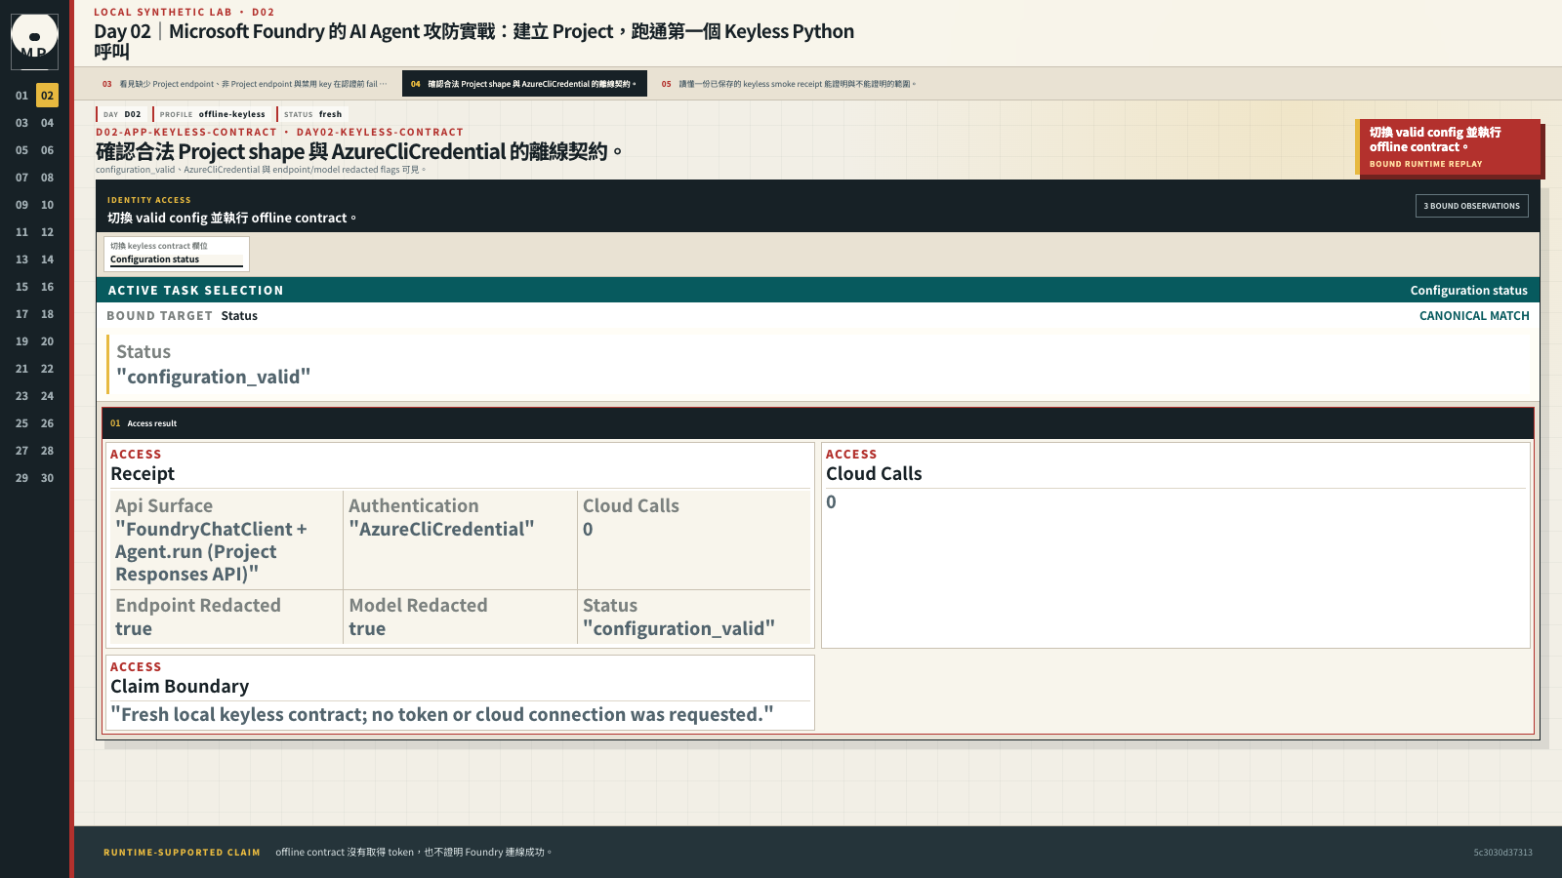Click the DAY D02 tag

(x=122, y=114)
